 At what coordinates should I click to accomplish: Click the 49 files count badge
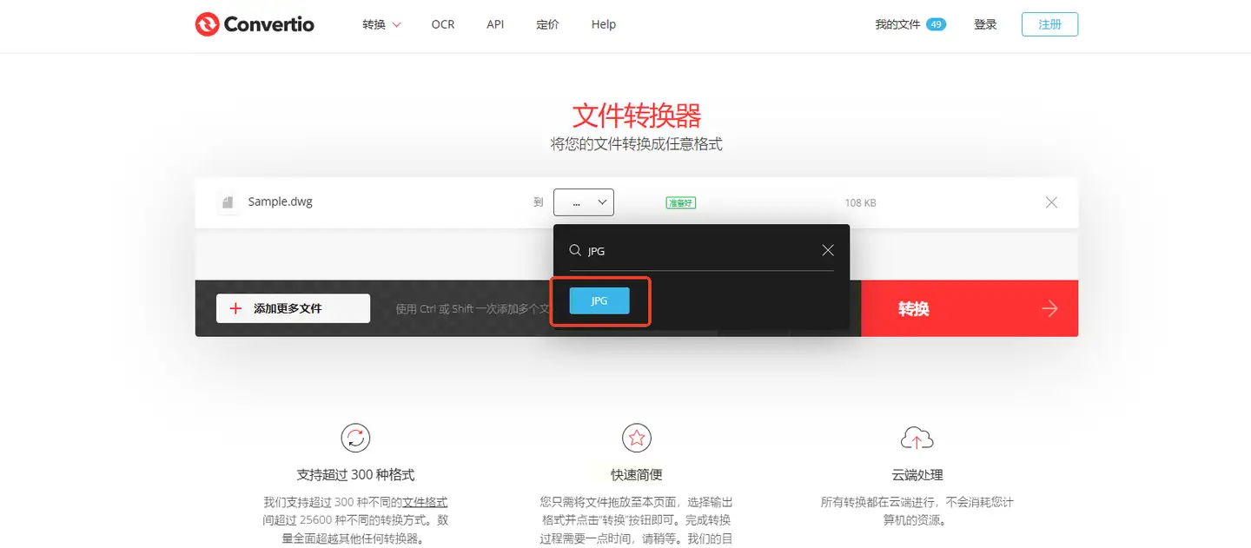point(936,24)
